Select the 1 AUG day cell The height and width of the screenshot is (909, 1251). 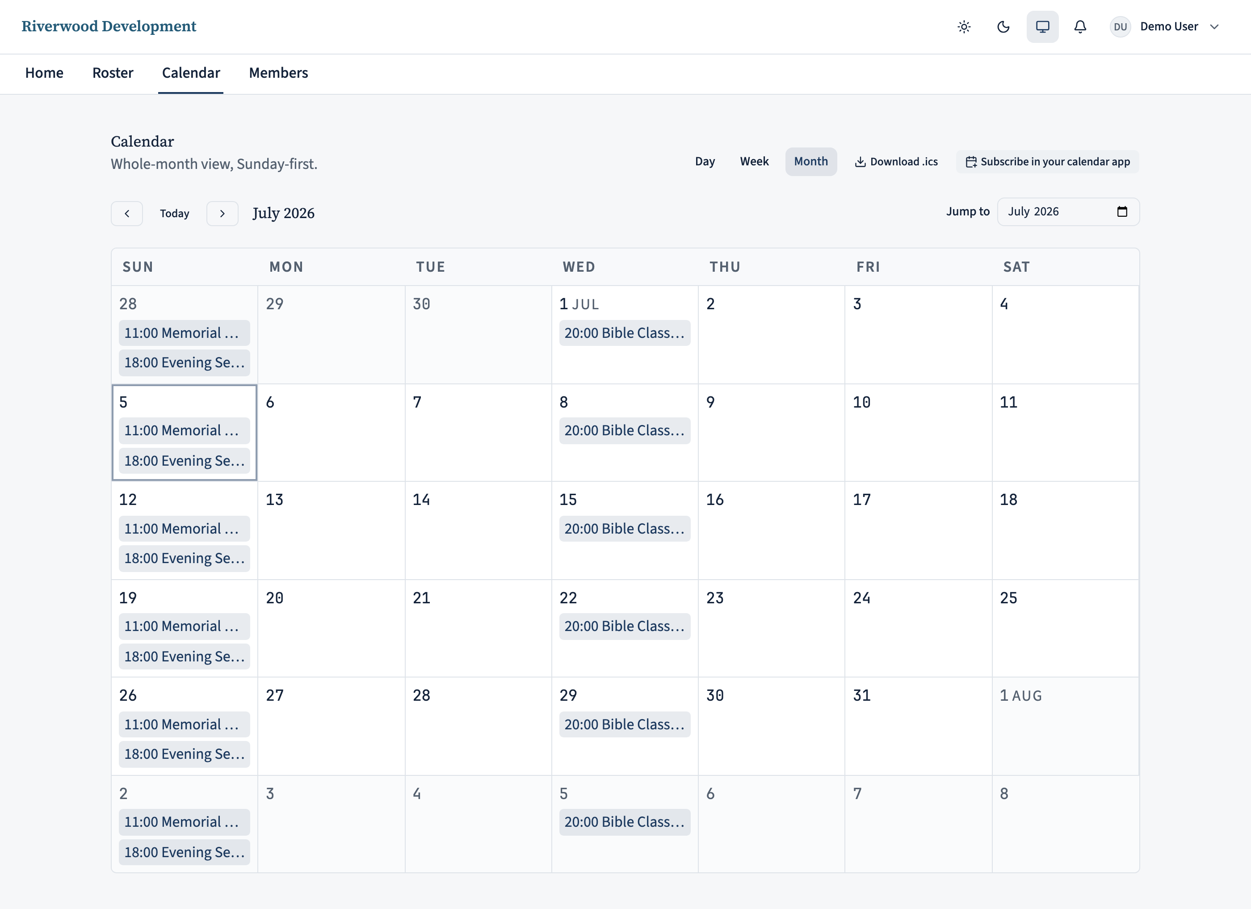tap(1065, 726)
